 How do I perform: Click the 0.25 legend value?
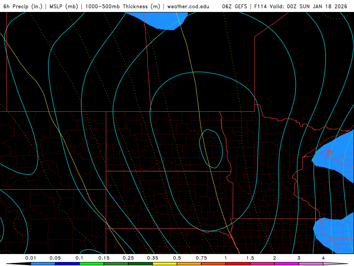128,258
